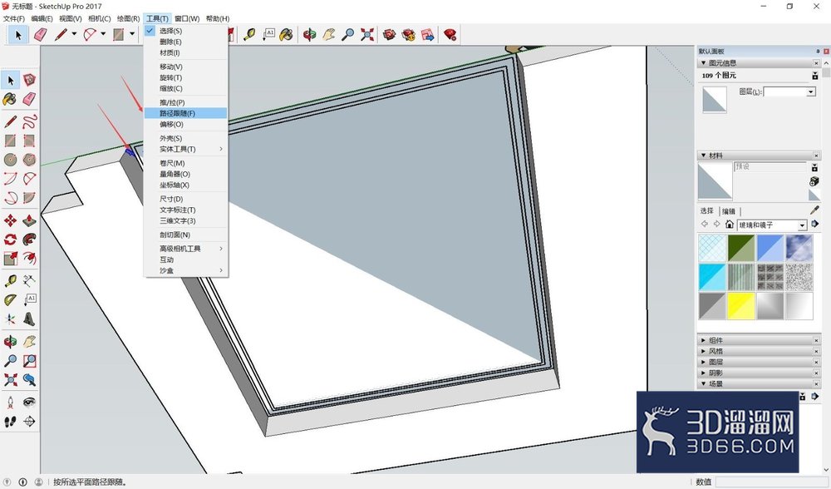The height and width of the screenshot is (489, 831).
Task: Activate the Zoom Window tool
Action: (29, 361)
